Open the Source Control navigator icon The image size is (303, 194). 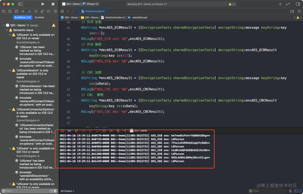(10, 11)
